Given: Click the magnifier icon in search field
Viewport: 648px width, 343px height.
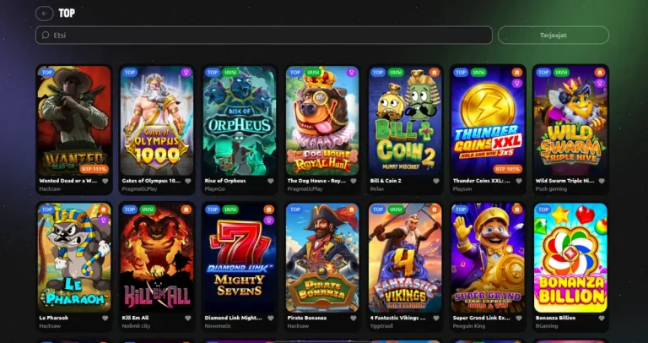Looking at the screenshot, I should (x=46, y=35).
